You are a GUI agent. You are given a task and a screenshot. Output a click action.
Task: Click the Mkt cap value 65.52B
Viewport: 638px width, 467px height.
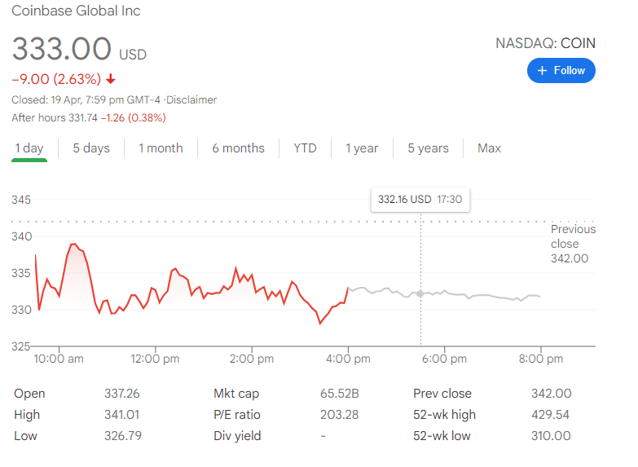coord(339,394)
